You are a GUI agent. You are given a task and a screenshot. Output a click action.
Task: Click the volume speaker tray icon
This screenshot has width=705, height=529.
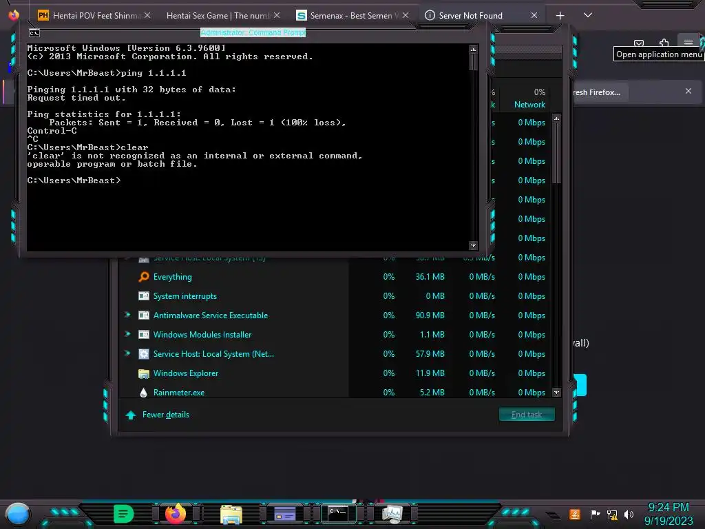pyautogui.click(x=629, y=514)
